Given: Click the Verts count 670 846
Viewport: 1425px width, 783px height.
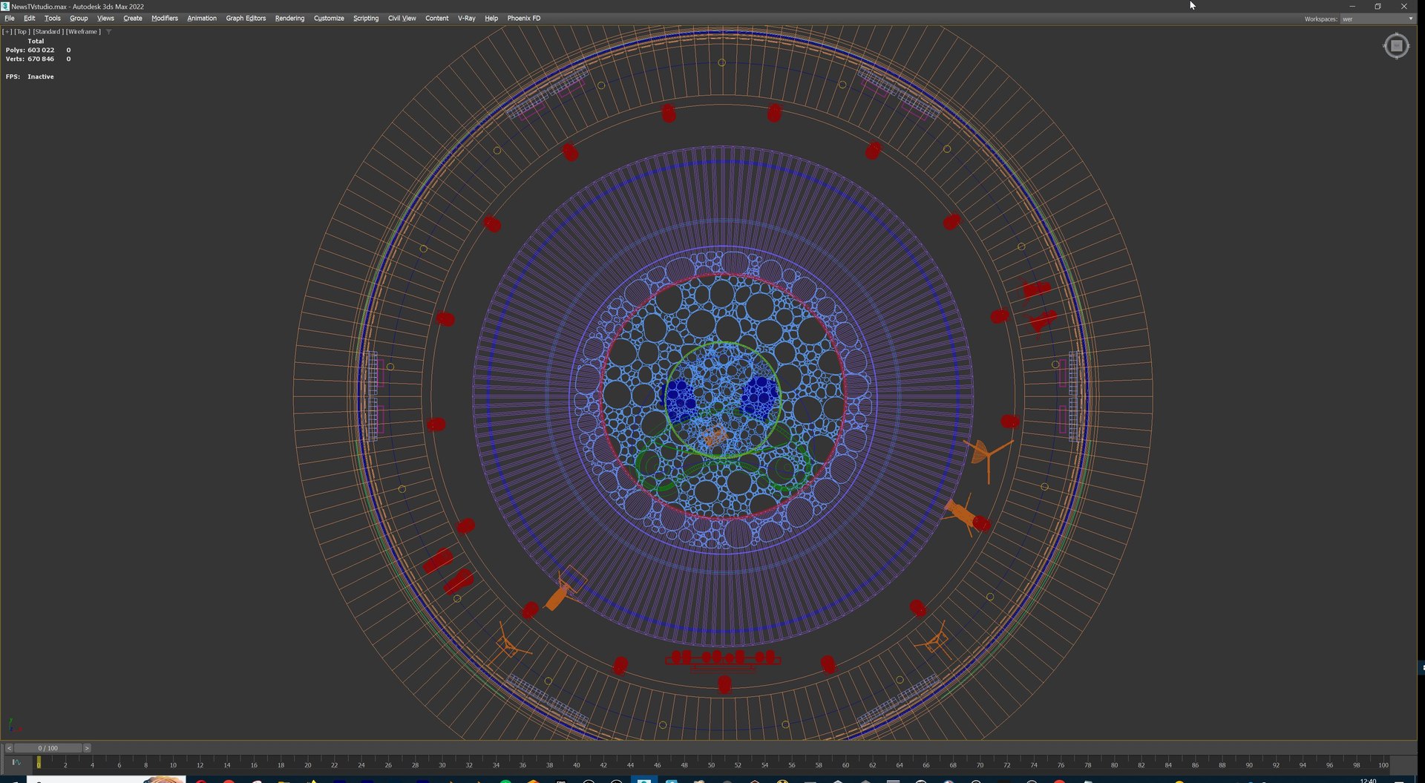Looking at the screenshot, I should point(41,59).
